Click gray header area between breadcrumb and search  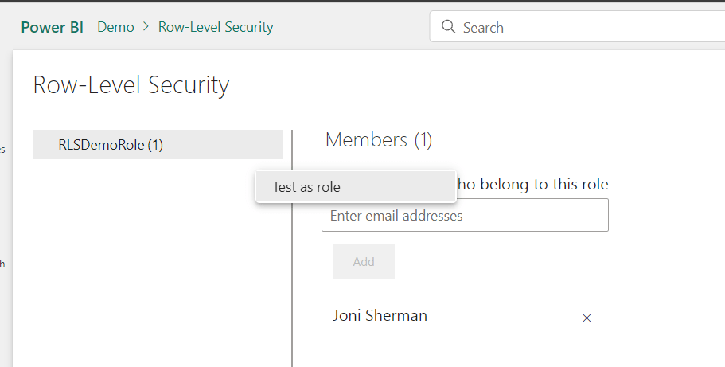pyautogui.click(x=350, y=27)
